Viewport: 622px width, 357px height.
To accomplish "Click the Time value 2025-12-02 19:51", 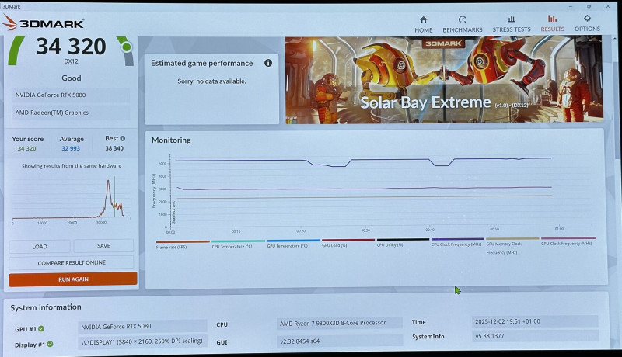I will (x=535, y=321).
